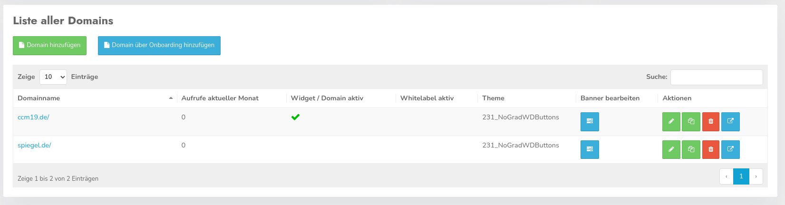Click Domain über Onboarding hinzufügen
Viewport: 785px width, 205px height.
point(159,45)
